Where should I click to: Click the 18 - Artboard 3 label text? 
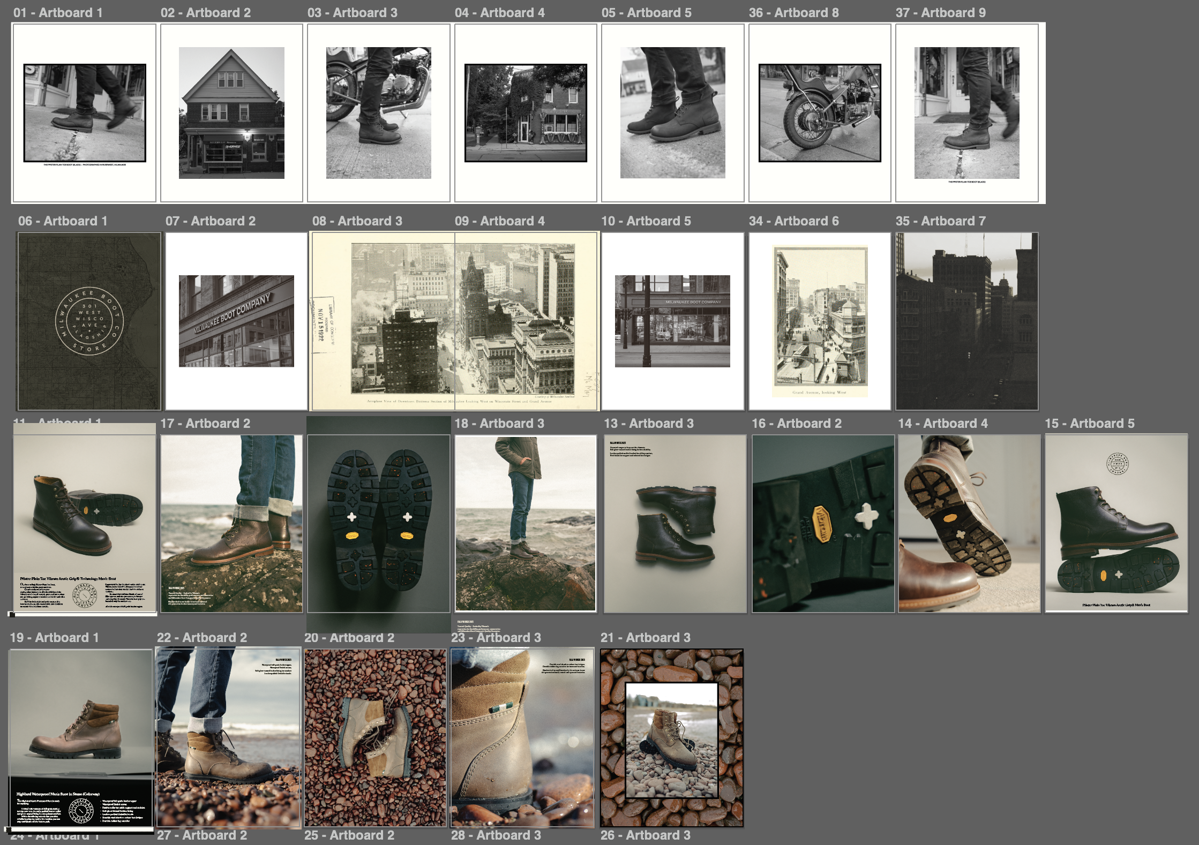(x=499, y=423)
